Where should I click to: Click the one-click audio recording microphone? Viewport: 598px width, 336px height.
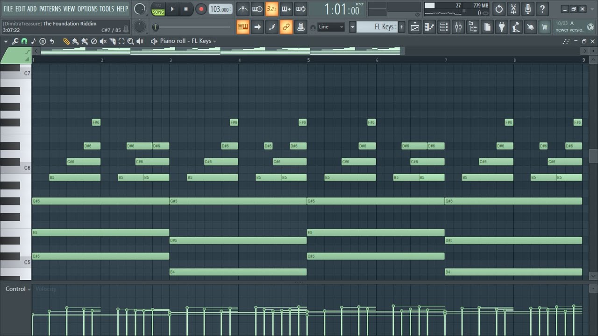click(x=528, y=9)
